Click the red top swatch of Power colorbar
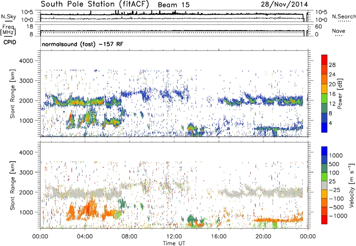The image size is (356, 246). coord(324,60)
